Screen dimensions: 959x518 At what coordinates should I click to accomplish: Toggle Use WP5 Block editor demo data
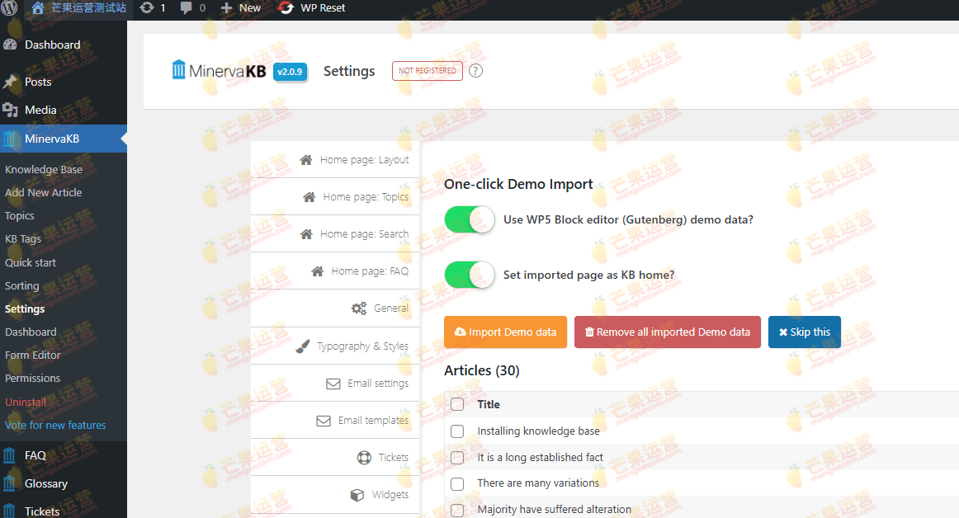[469, 219]
